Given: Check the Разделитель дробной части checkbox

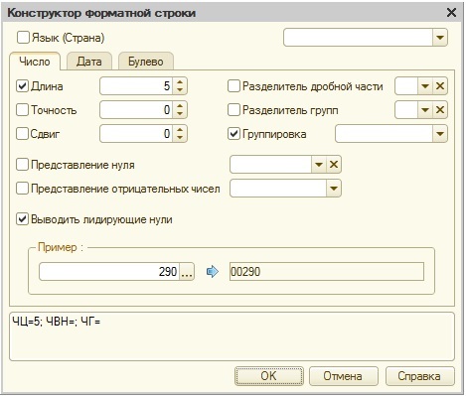Looking at the screenshot, I should point(233,86).
